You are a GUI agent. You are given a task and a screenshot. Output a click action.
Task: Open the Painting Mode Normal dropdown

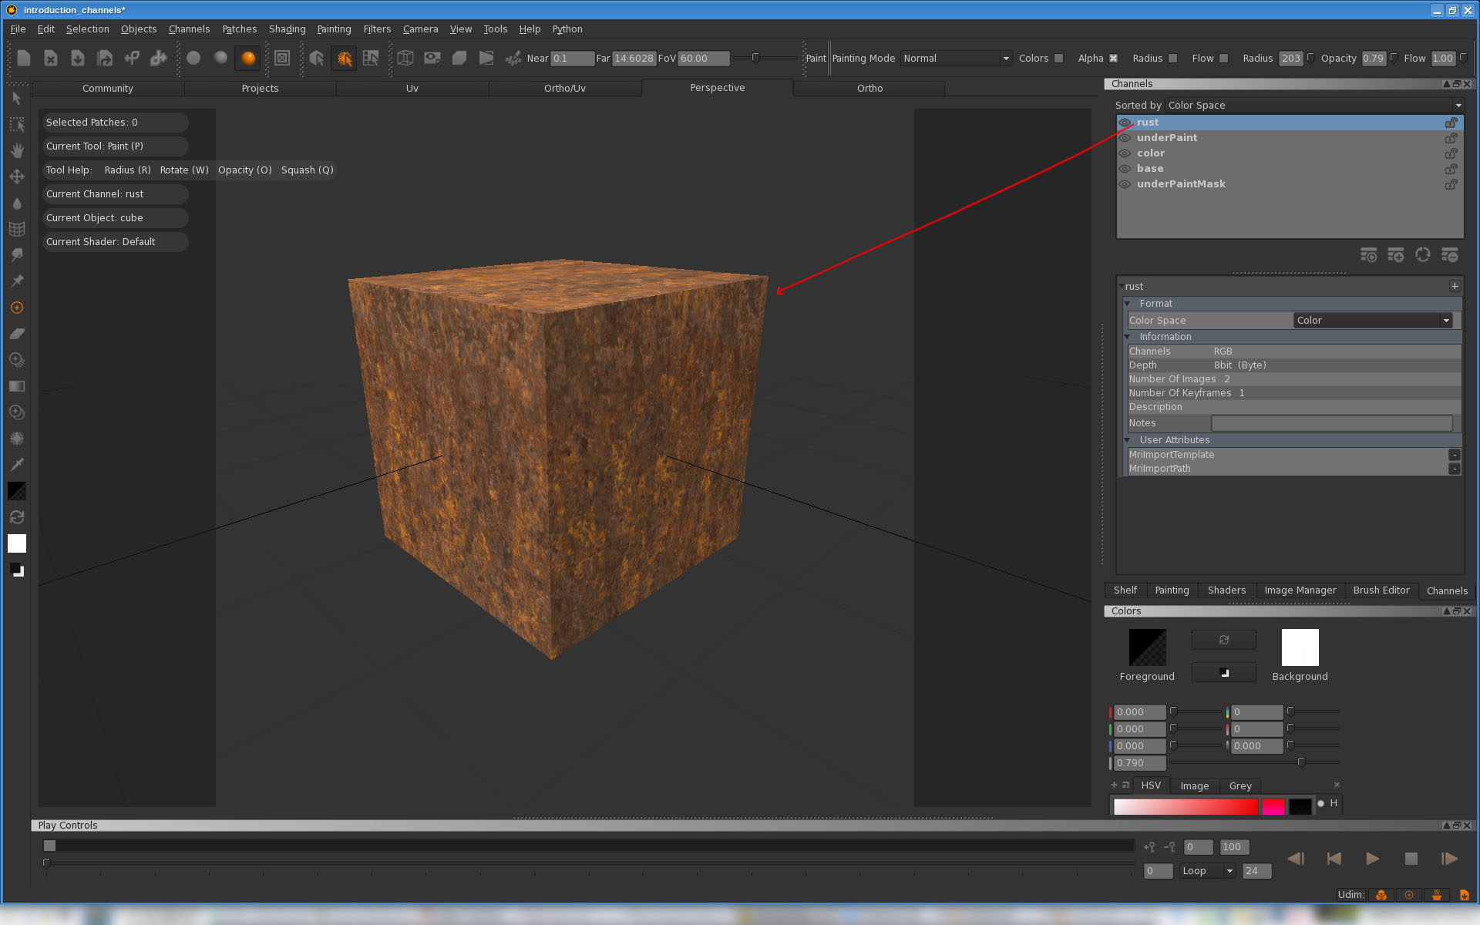click(x=956, y=59)
